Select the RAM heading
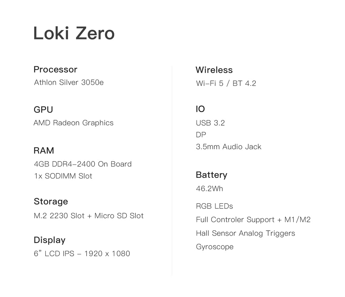345x297 pixels. [44, 151]
